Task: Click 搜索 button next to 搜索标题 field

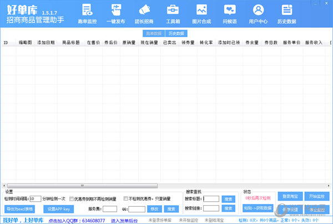Action: click(228, 199)
